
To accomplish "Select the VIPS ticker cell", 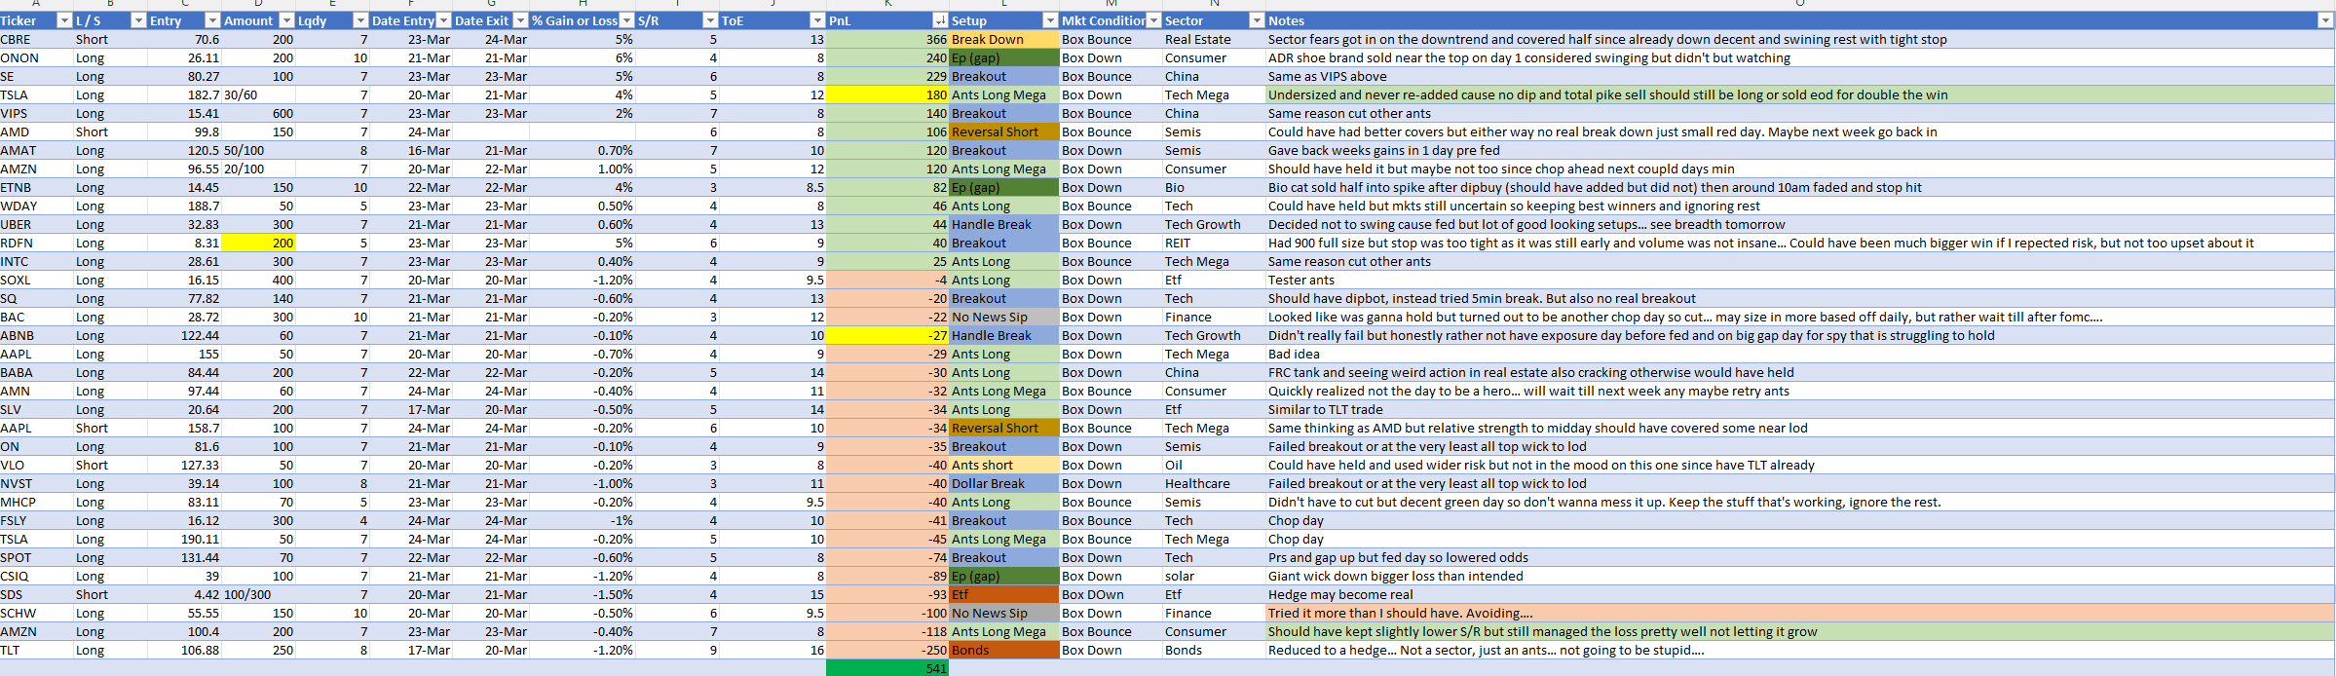I will (36, 113).
